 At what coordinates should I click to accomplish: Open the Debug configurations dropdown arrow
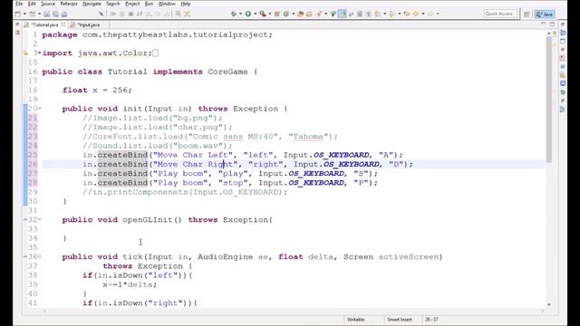240,14
